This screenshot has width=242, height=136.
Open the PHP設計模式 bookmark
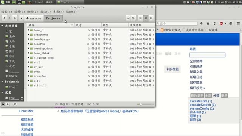(x=171, y=30)
